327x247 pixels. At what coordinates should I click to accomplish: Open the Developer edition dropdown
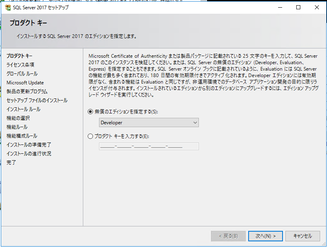(149, 123)
